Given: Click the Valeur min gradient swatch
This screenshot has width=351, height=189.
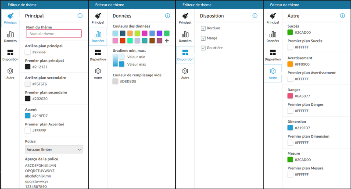Looking at the screenshot, I should tap(122, 57).
